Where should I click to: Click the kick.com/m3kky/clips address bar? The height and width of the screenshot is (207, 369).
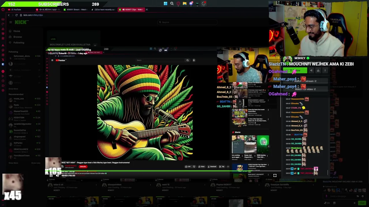pyautogui.click(x=33, y=15)
